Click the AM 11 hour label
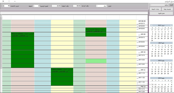Image resolution: width=174 pixels, height=93 pixels. coord(143,70)
